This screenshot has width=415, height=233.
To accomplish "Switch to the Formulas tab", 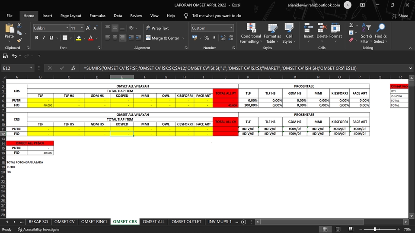I will pyautogui.click(x=97, y=16).
